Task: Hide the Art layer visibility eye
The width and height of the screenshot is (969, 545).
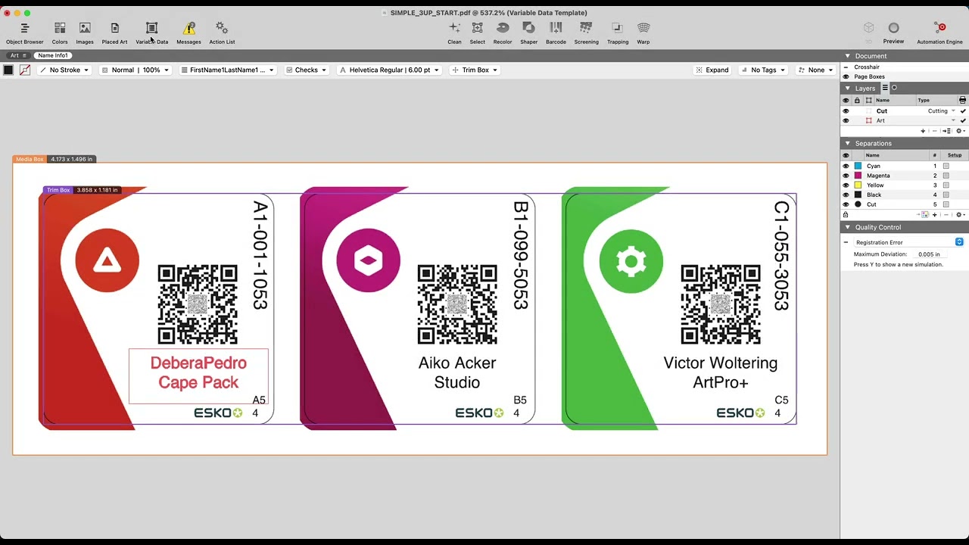Action: click(x=846, y=121)
